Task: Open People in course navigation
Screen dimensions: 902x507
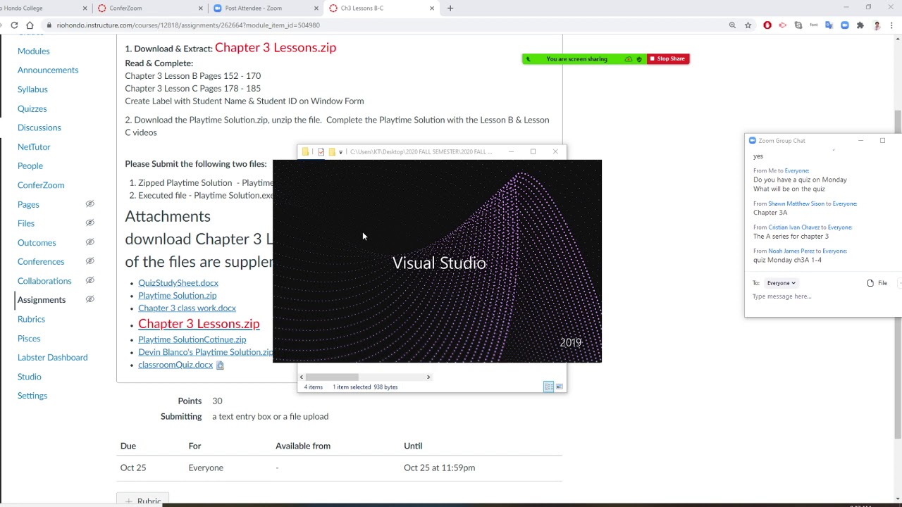Action: pyautogui.click(x=30, y=165)
